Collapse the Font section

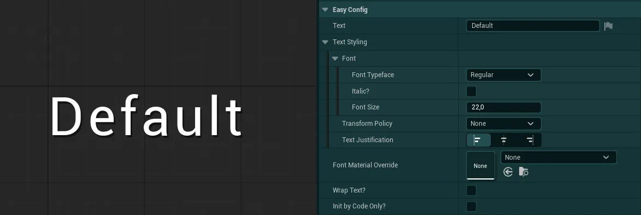(x=335, y=59)
